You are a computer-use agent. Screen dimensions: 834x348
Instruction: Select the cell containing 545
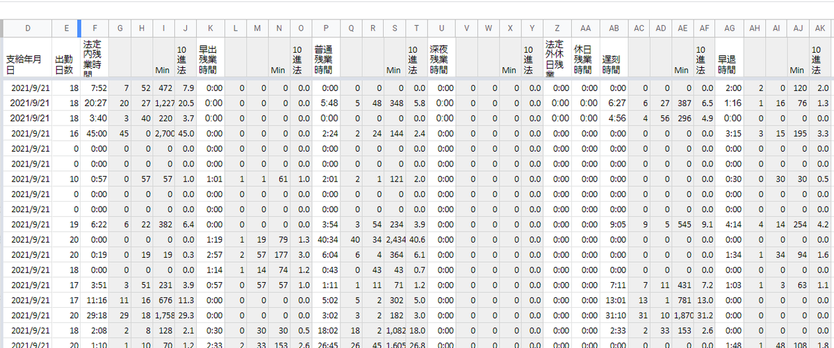click(682, 224)
